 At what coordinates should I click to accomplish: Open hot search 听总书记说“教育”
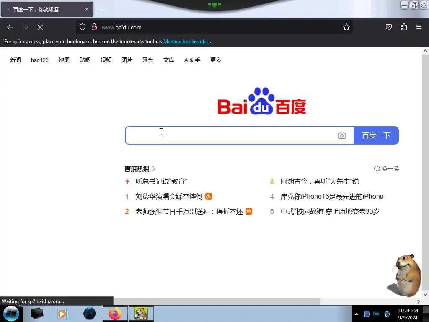click(x=161, y=182)
